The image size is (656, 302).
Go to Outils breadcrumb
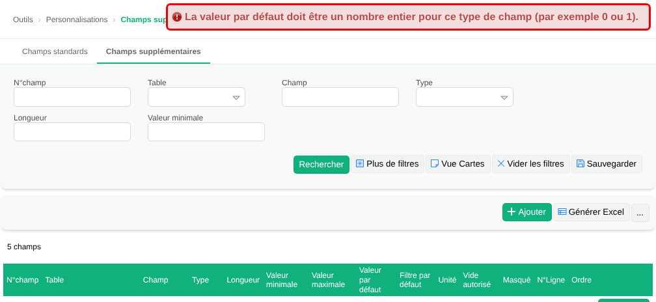pyautogui.click(x=23, y=20)
